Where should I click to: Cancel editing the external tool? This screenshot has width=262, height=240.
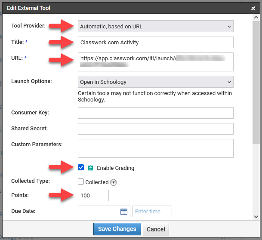tap(156, 229)
